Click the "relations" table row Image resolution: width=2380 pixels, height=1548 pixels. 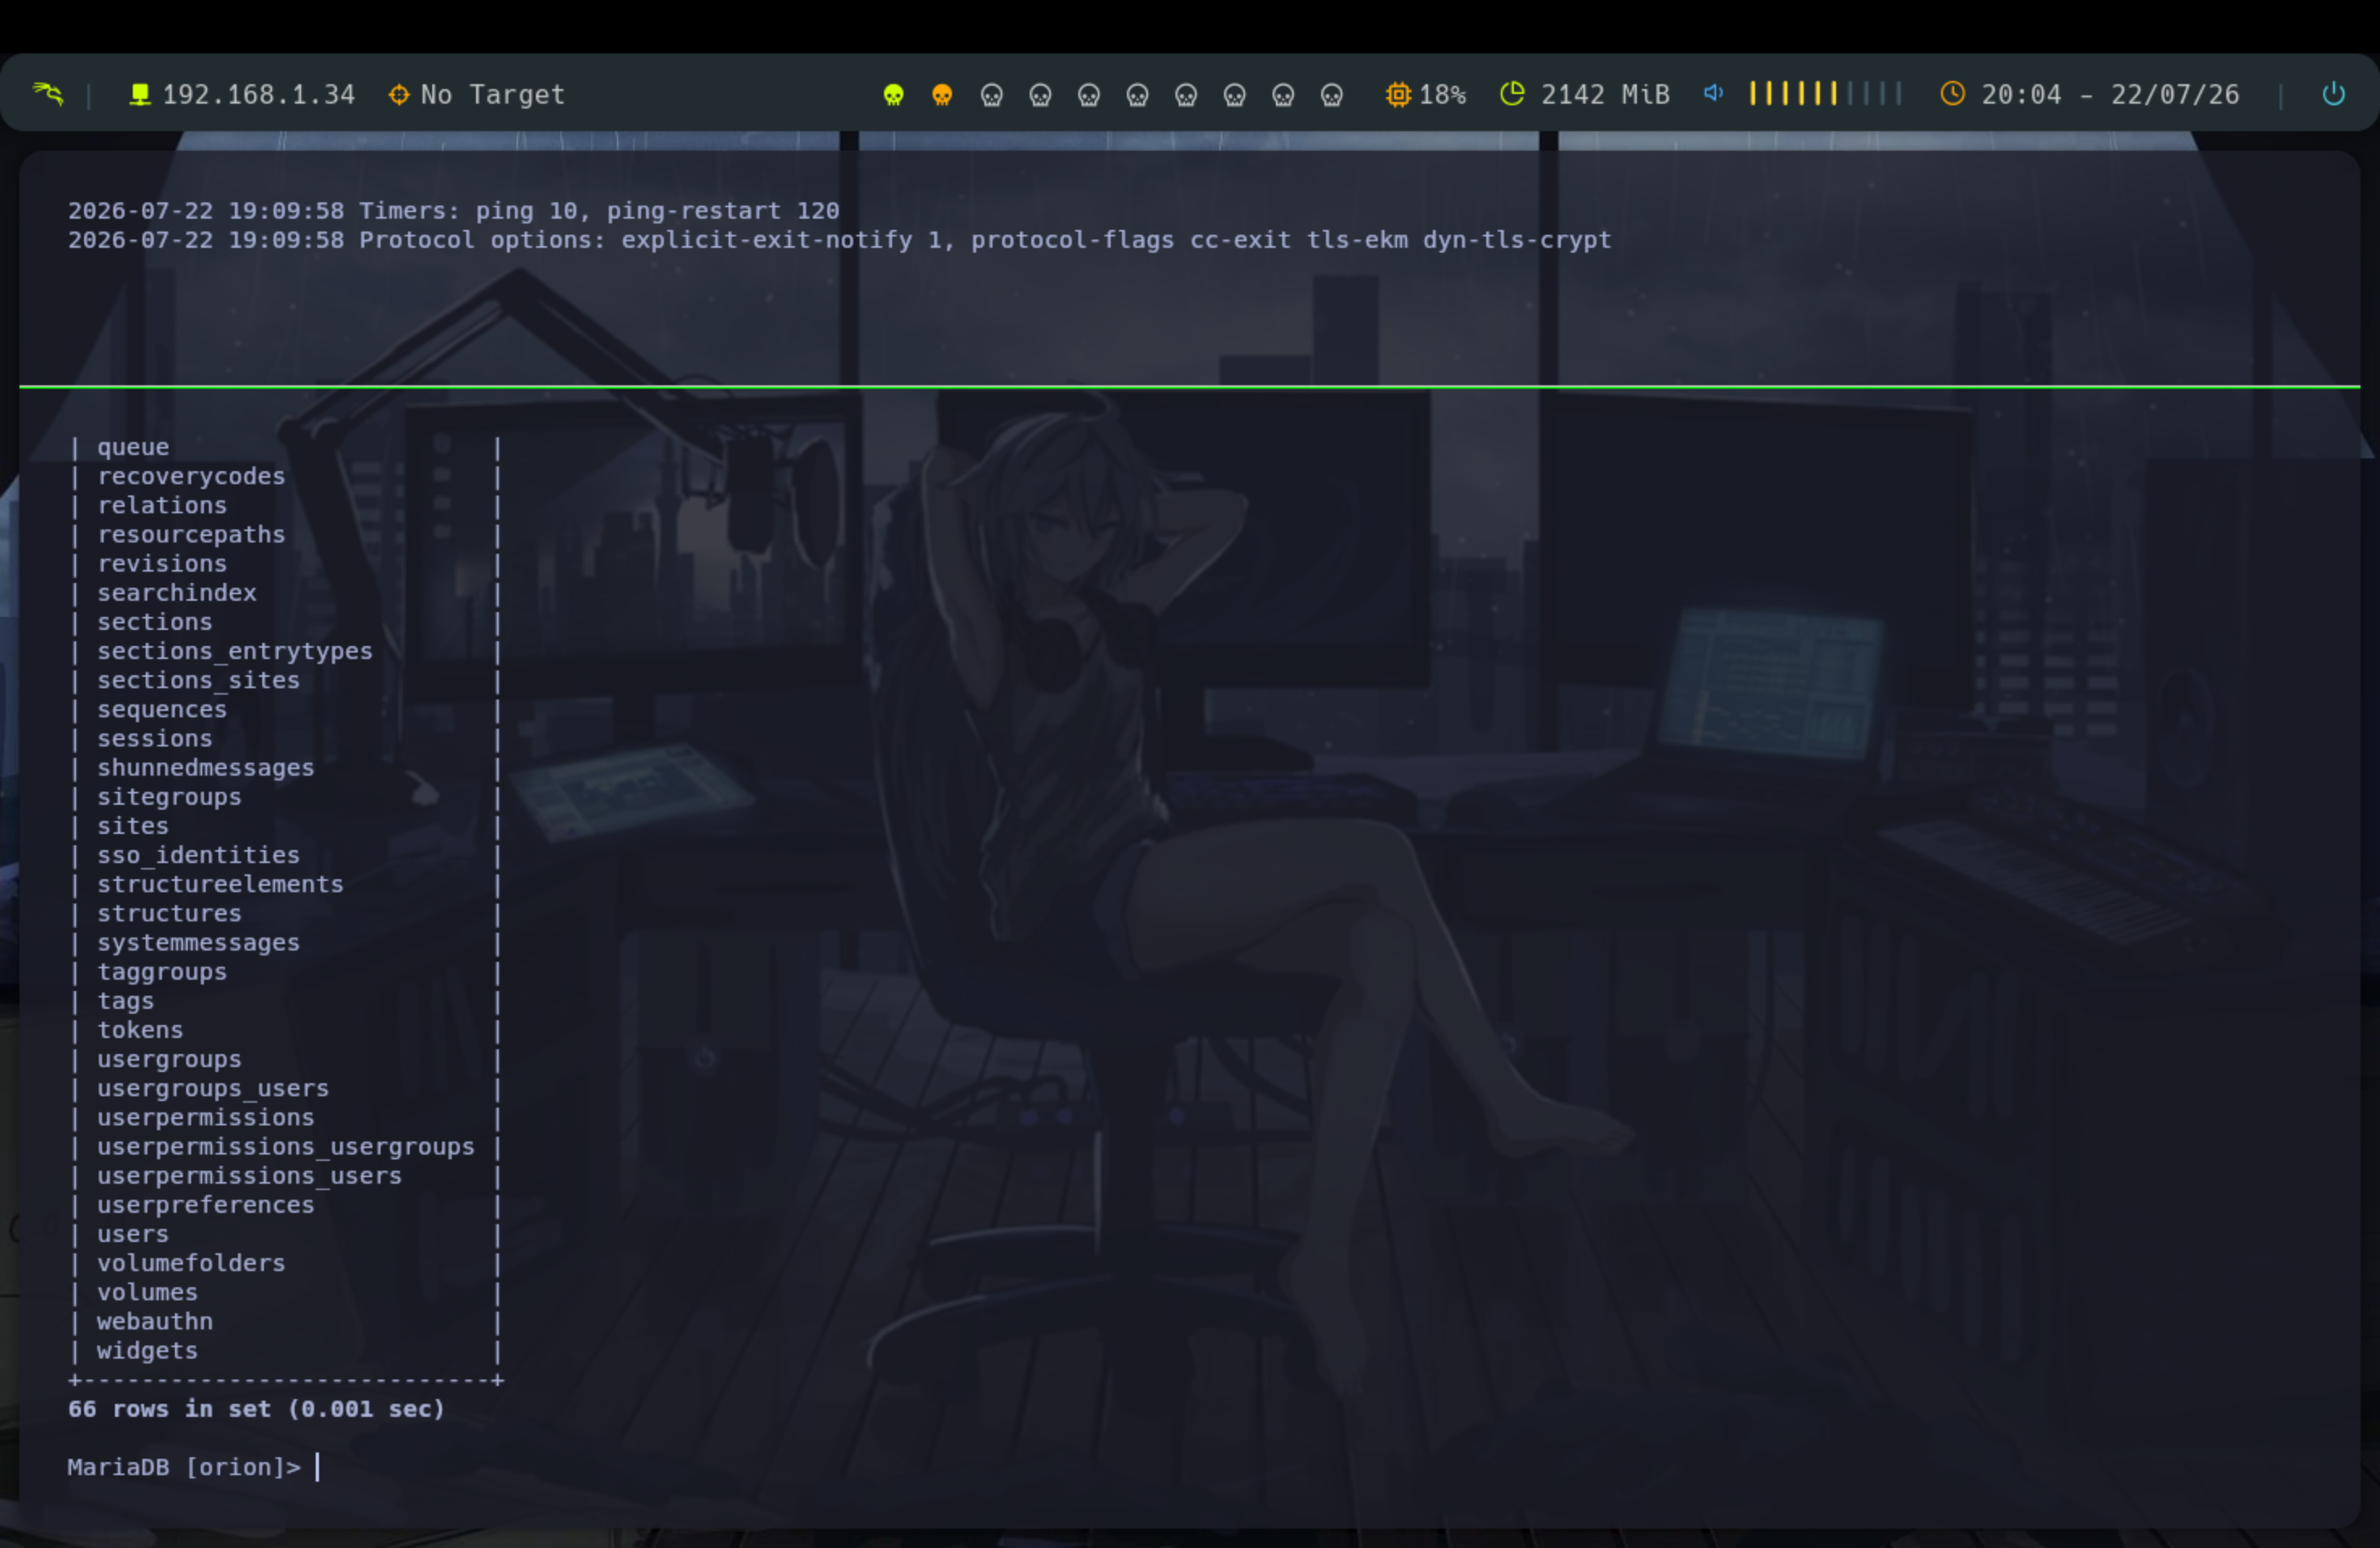[286, 505]
